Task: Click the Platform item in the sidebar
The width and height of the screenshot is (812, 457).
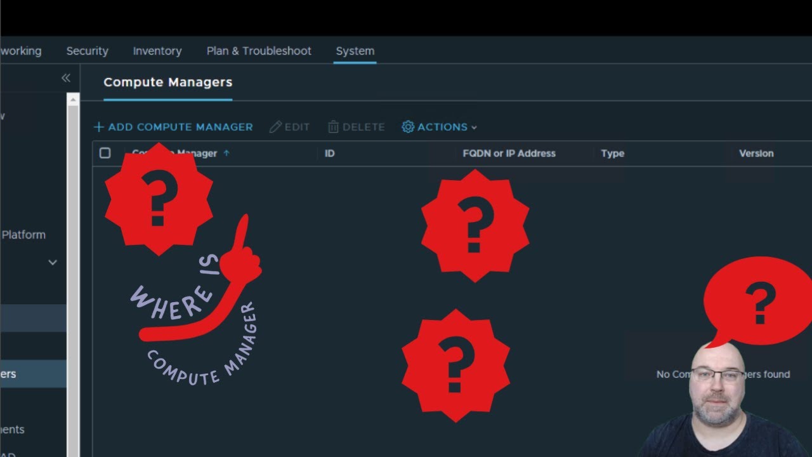Action: (23, 235)
